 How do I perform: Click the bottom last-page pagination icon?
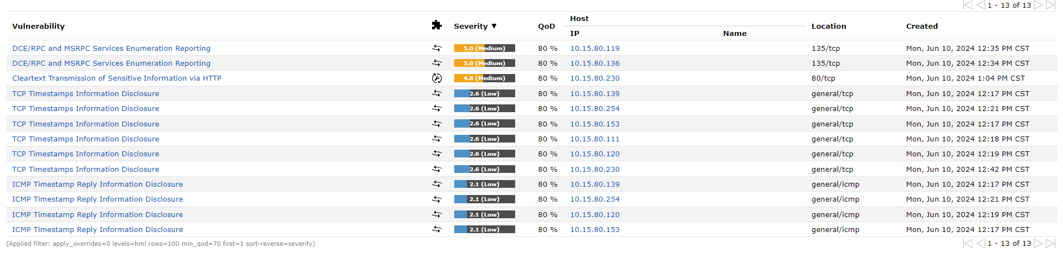(1050, 244)
